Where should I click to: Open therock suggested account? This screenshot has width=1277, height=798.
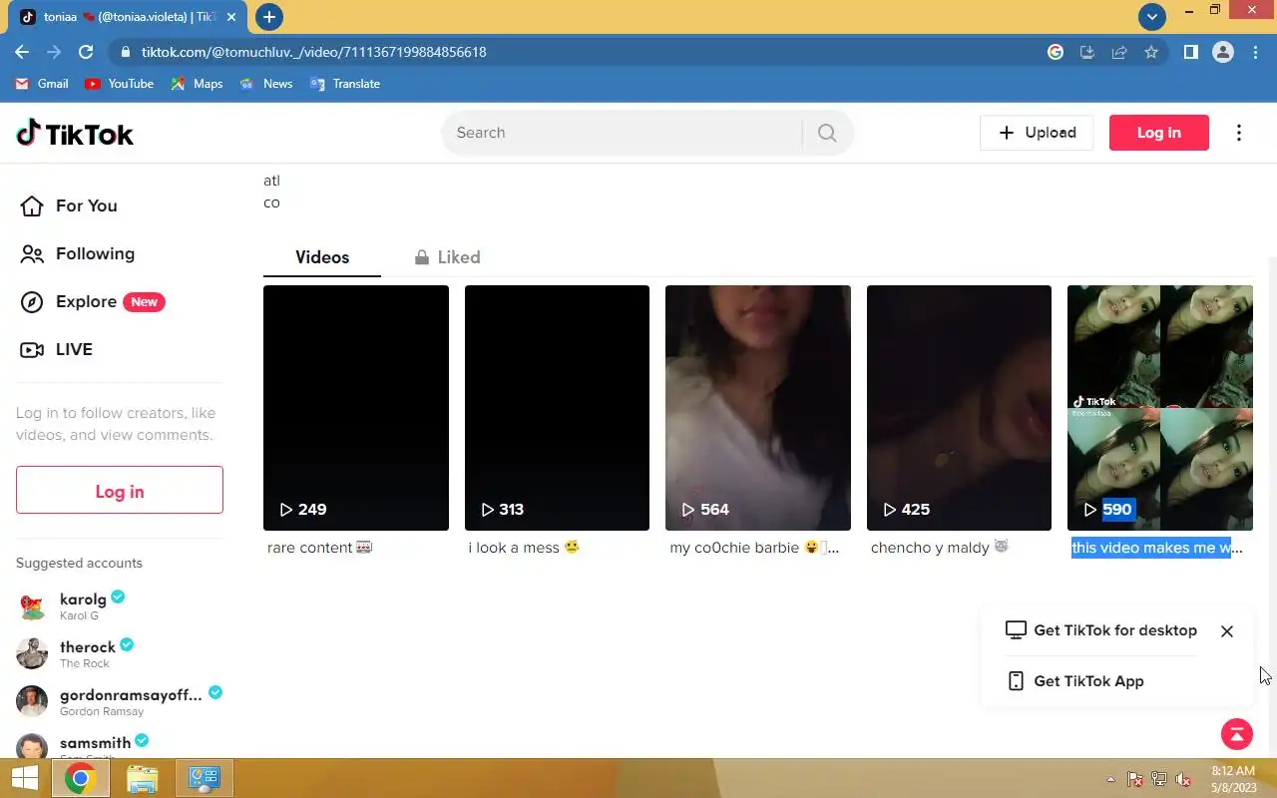(x=120, y=653)
